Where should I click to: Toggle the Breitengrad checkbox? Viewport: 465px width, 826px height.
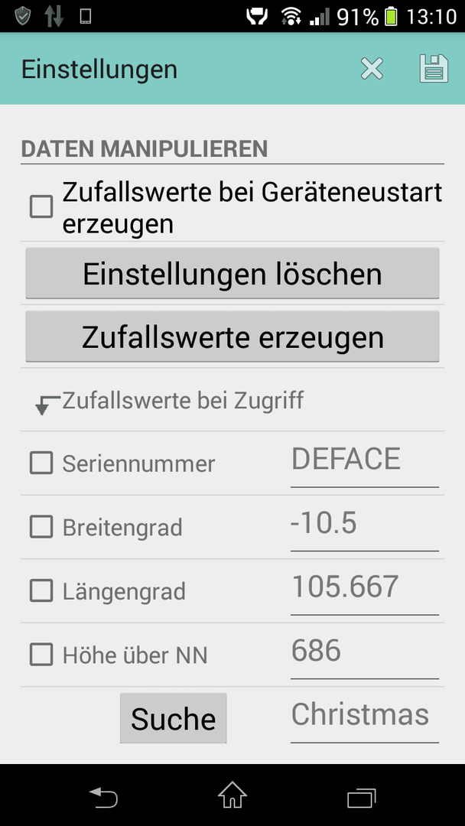coord(41,527)
